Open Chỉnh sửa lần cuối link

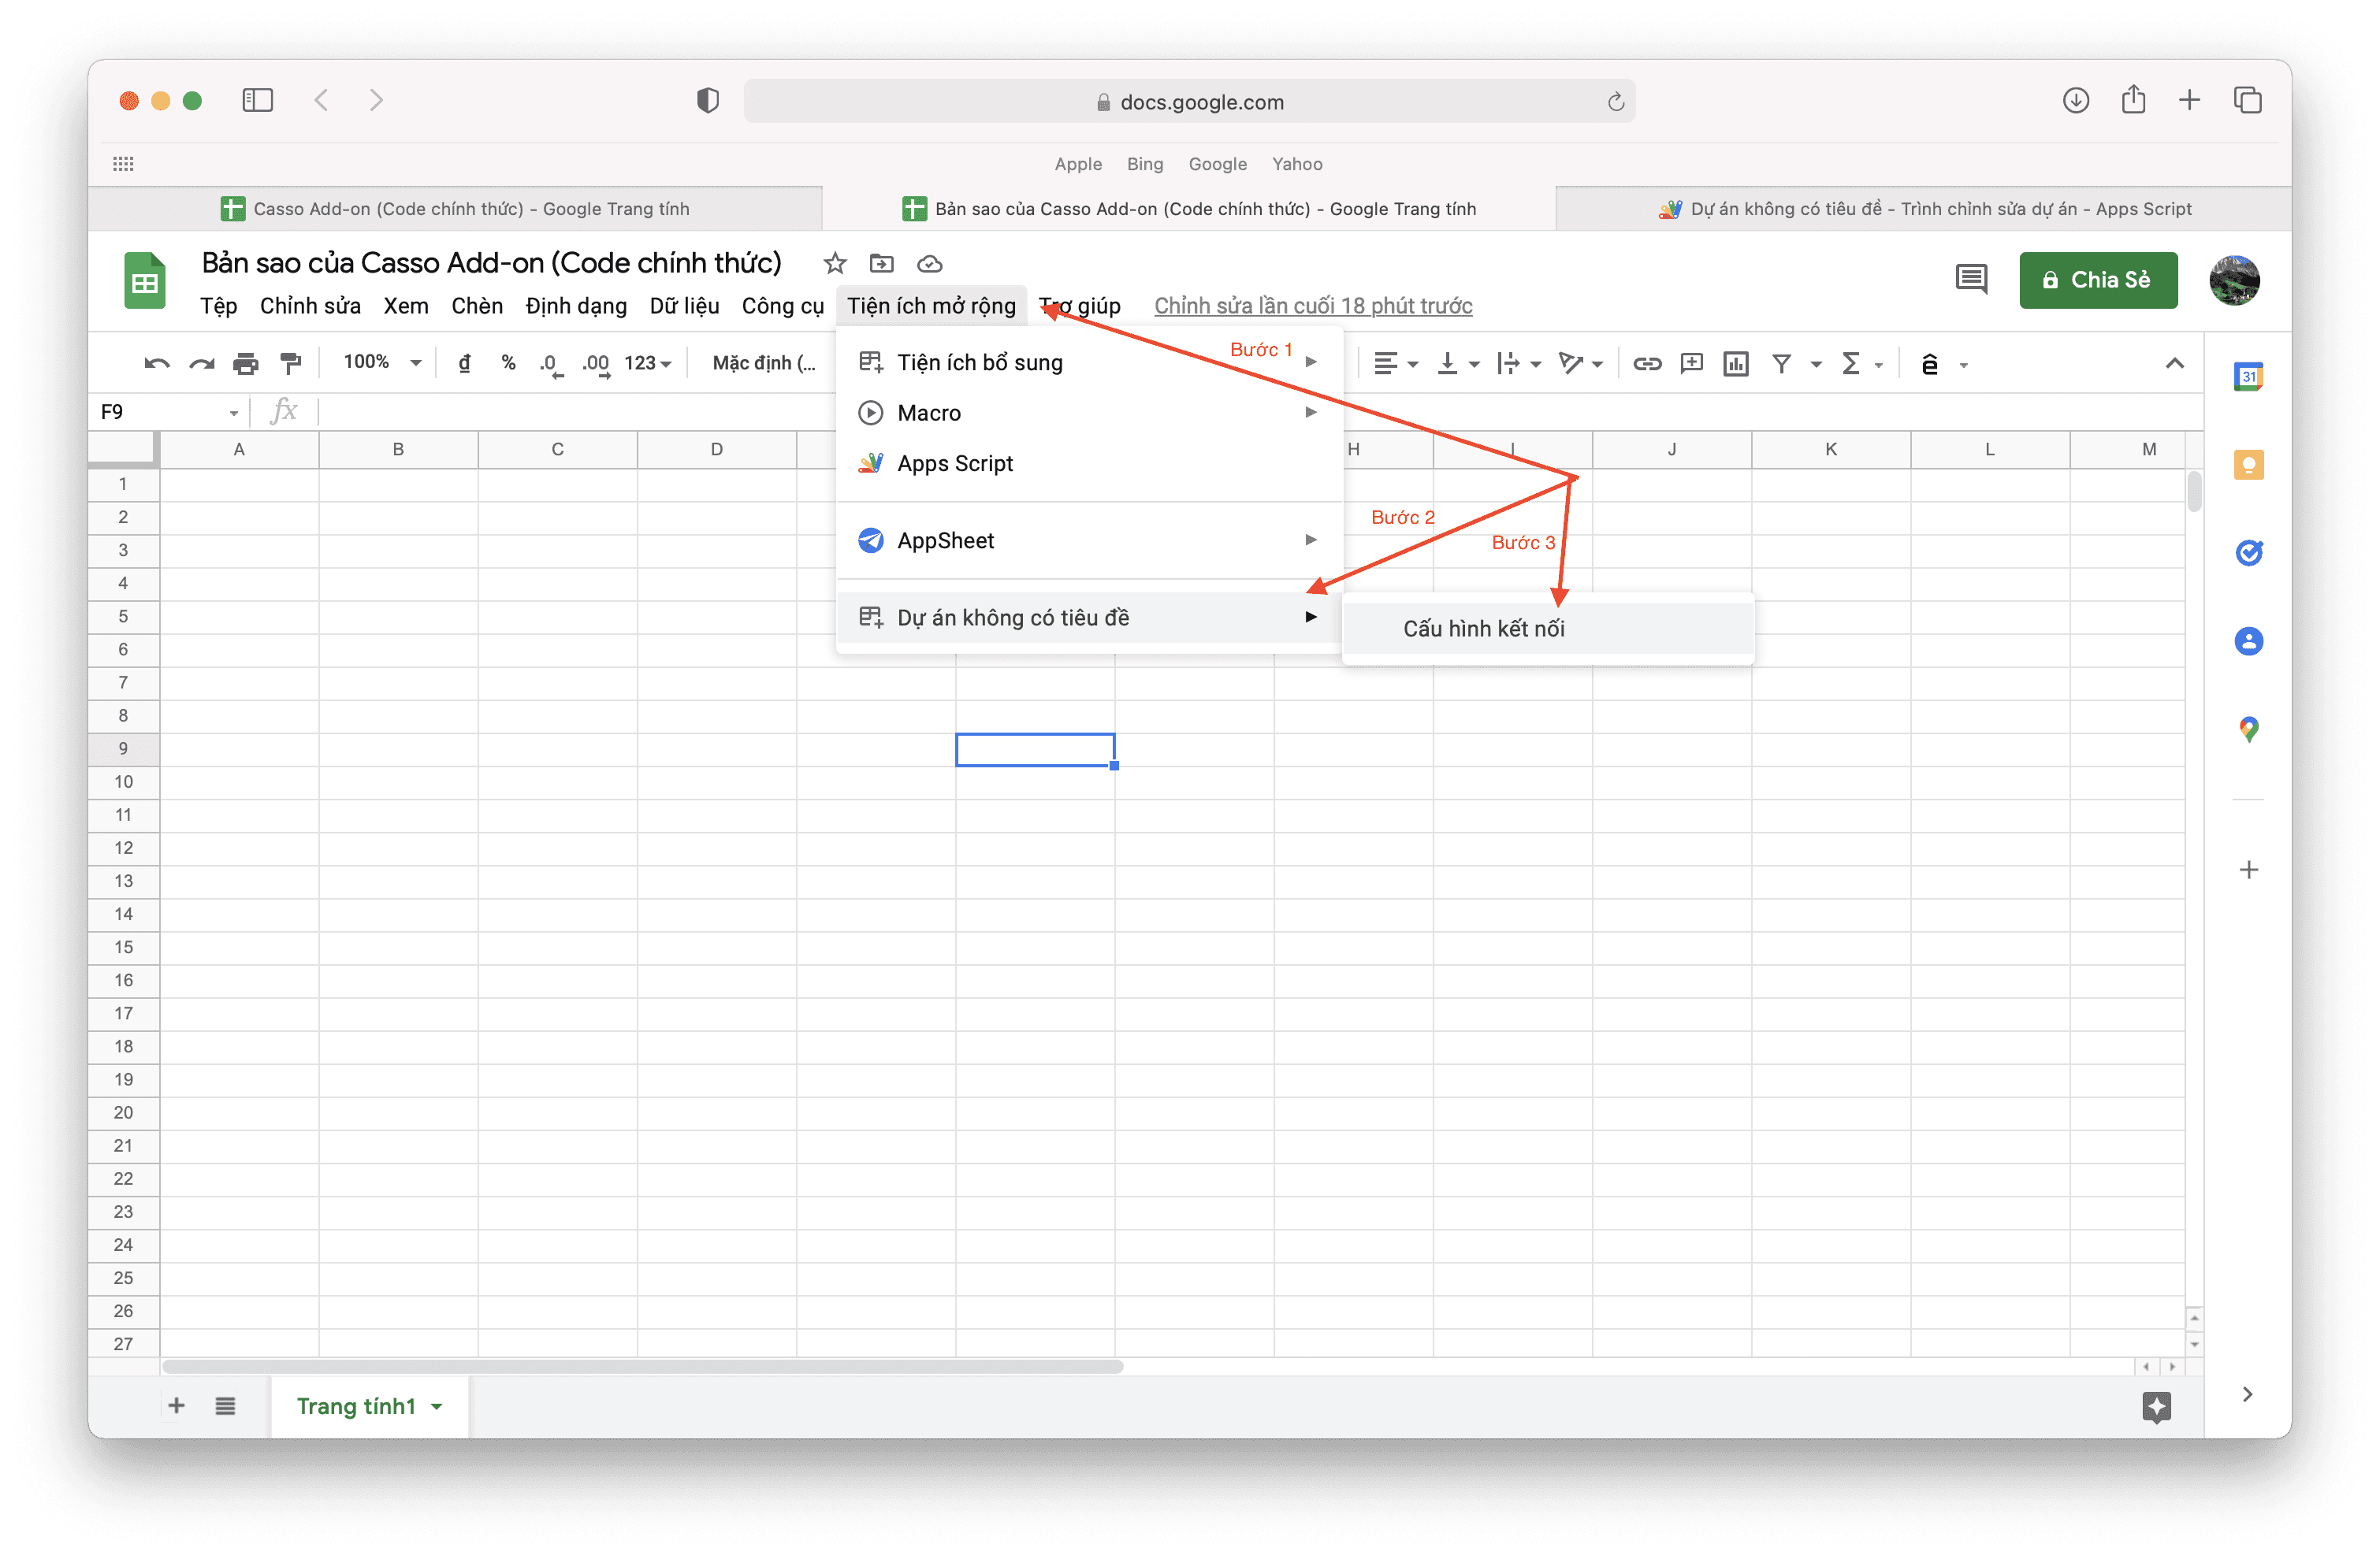tap(1312, 306)
